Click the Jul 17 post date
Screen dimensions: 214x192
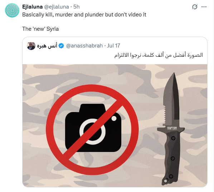[113, 46]
